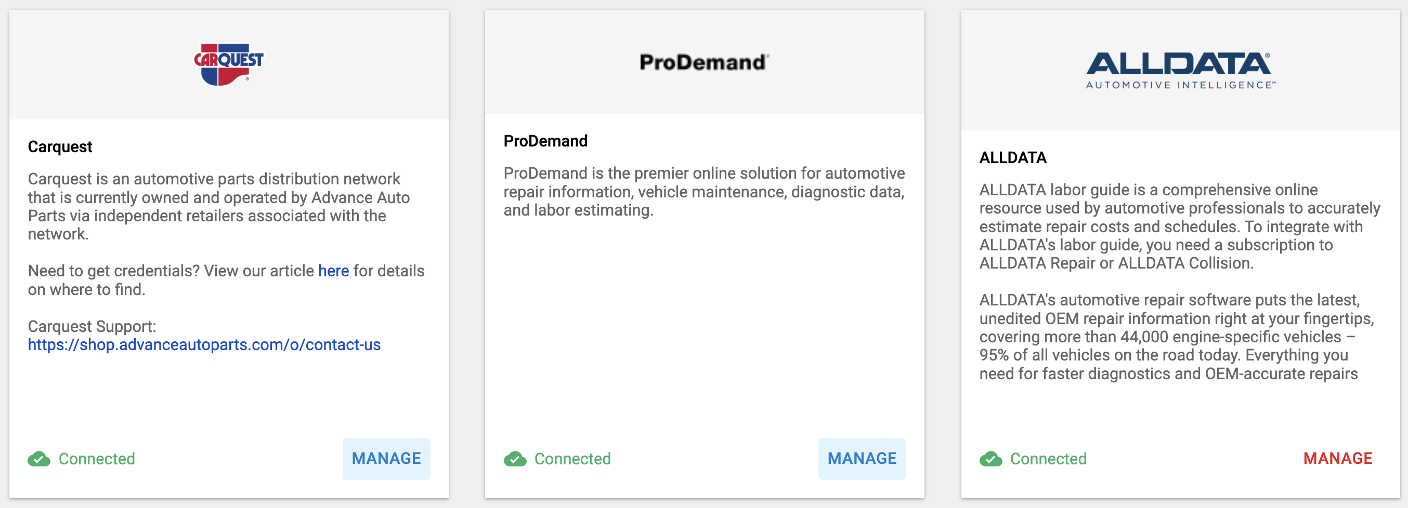Click the ProDemand logo image

pos(704,62)
